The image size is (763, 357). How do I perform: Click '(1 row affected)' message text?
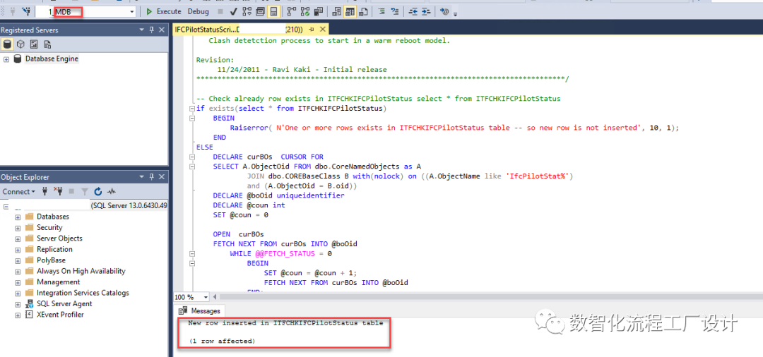point(222,341)
